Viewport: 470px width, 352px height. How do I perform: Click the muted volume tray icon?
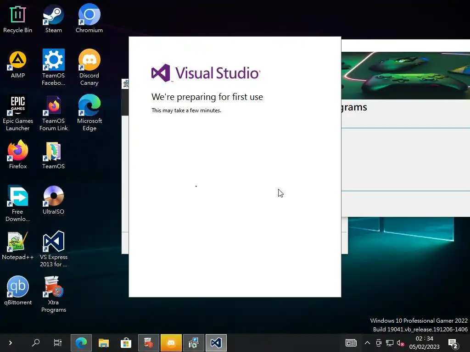[400, 343]
